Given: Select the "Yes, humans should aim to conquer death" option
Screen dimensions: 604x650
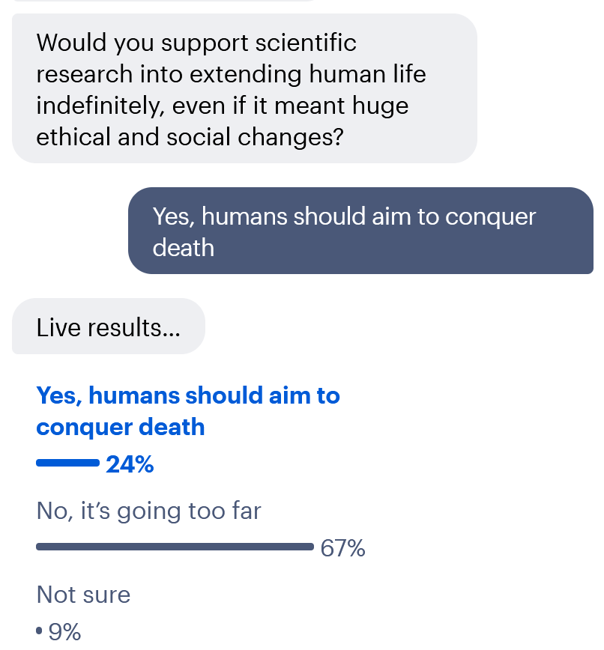Looking at the screenshot, I should [x=187, y=410].
